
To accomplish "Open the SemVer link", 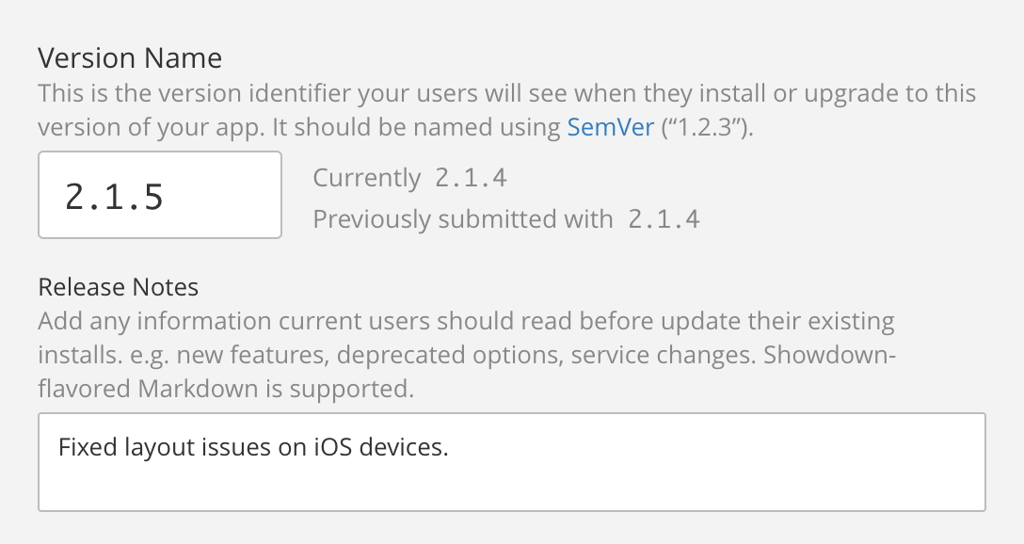I will pos(611,127).
